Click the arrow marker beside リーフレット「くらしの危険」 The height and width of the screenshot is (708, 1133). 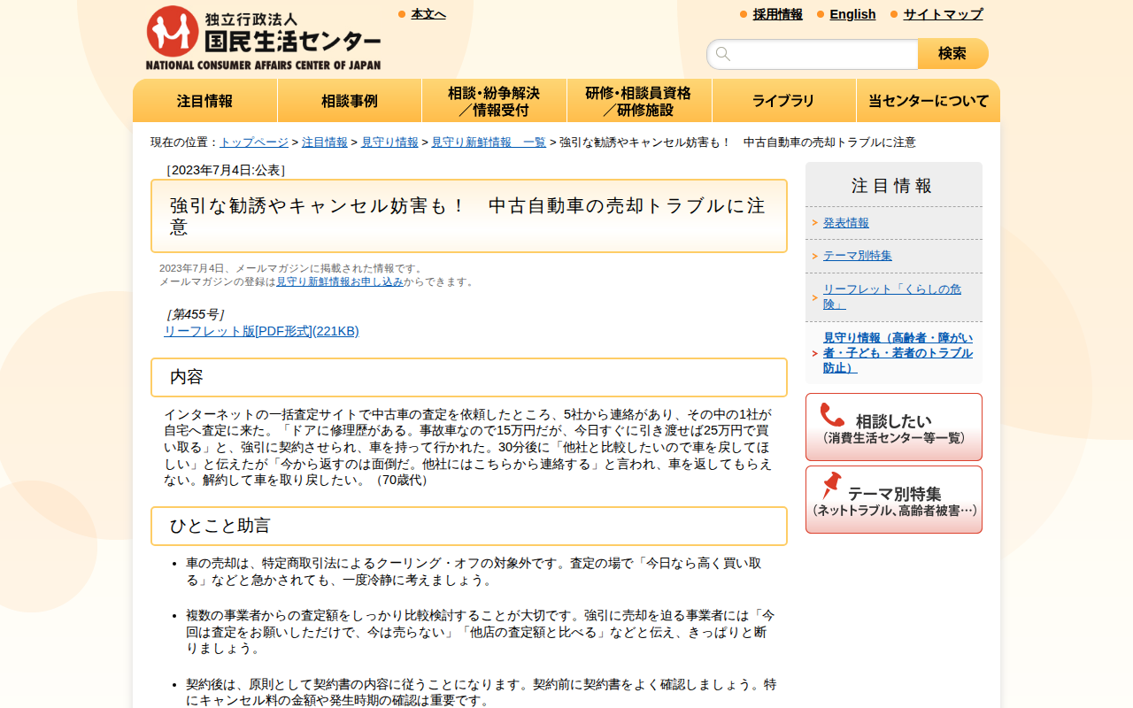pyautogui.click(x=814, y=297)
